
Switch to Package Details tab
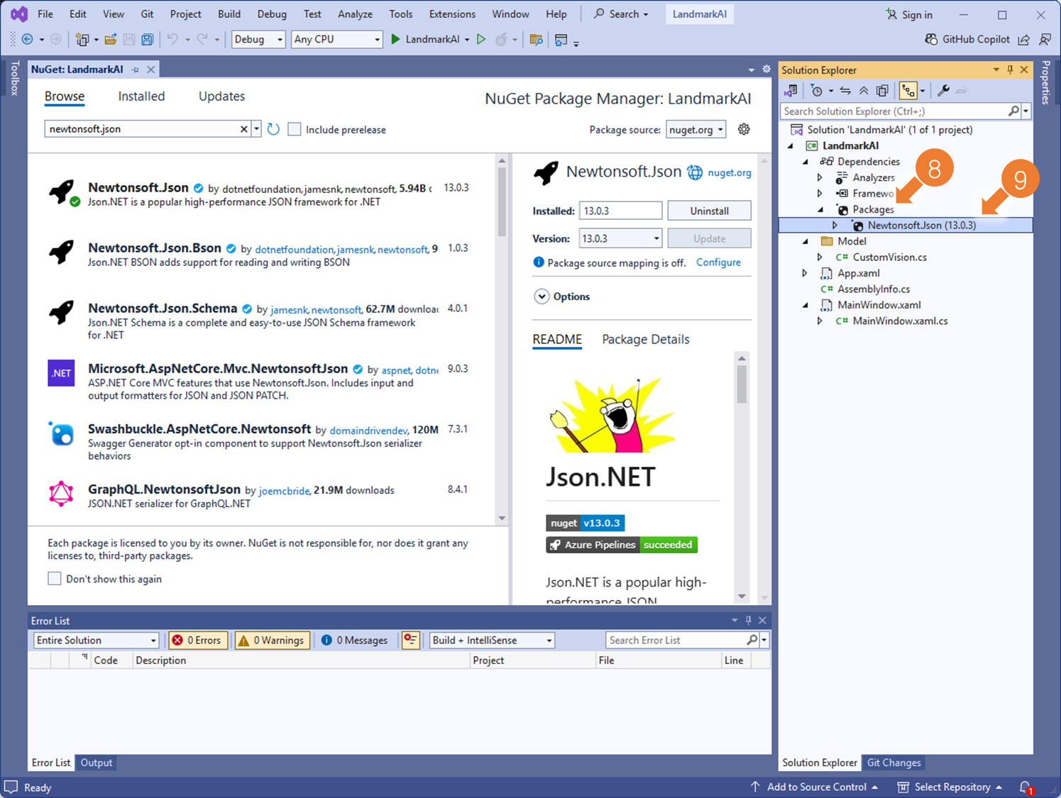click(645, 339)
